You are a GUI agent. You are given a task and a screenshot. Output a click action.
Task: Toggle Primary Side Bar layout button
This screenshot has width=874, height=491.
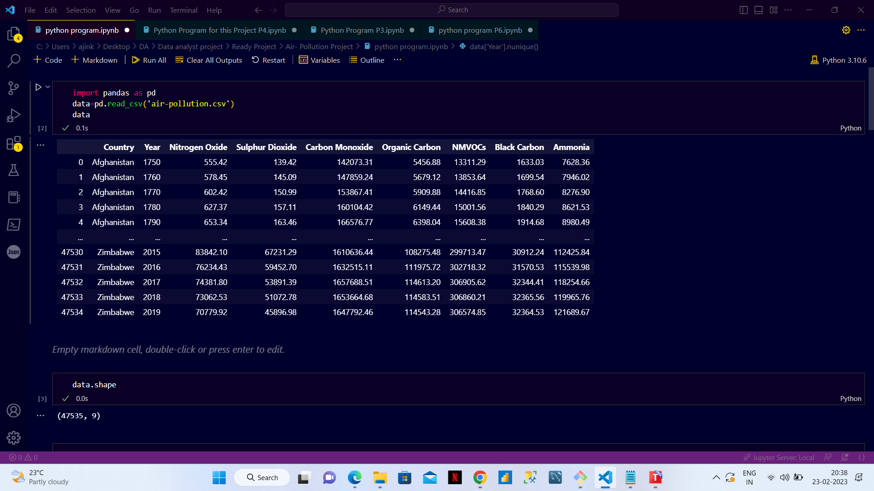point(743,10)
